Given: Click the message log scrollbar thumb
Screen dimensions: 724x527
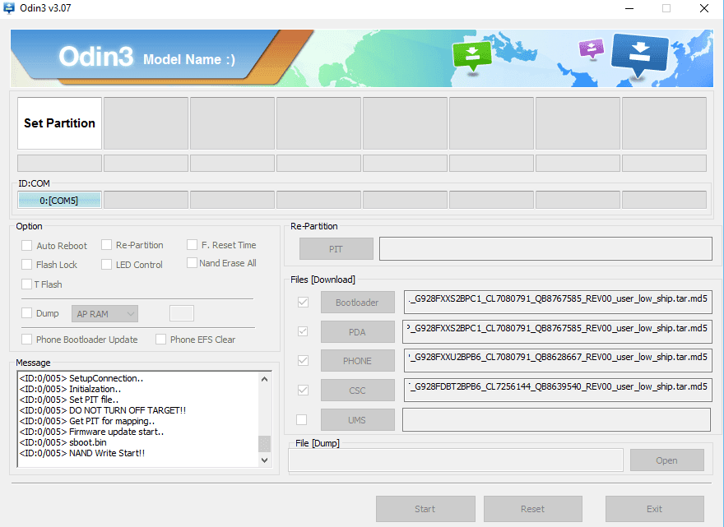Looking at the screenshot, I should pos(264,444).
